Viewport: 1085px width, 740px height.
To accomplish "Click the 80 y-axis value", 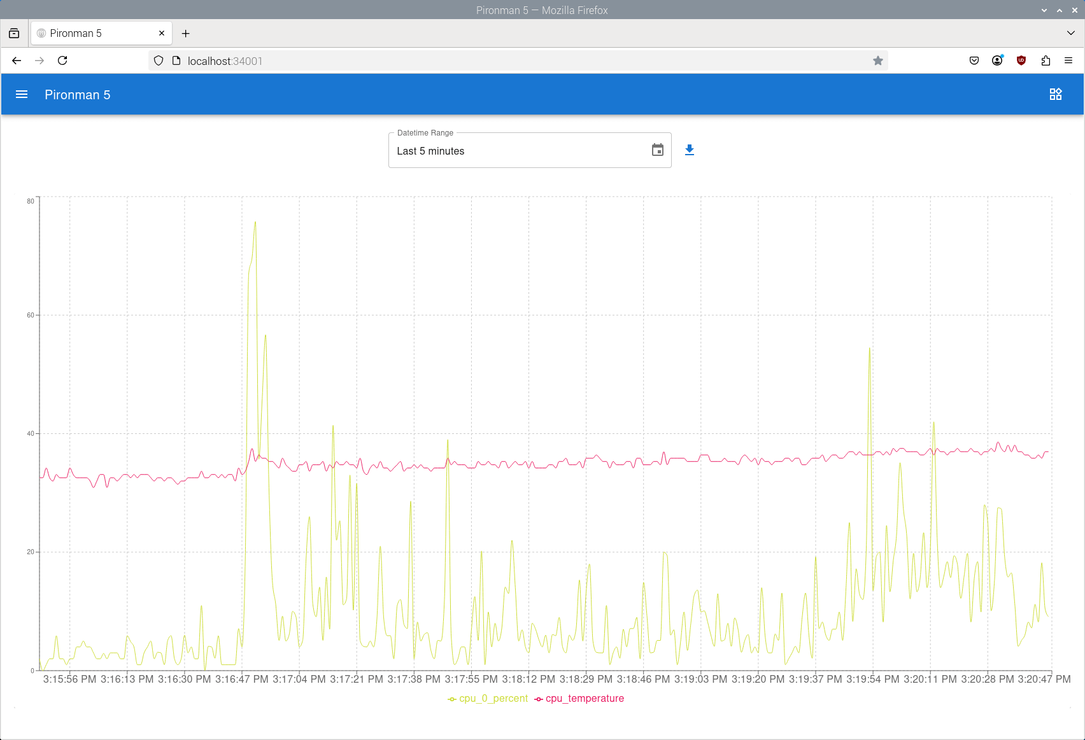I will coord(31,201).
